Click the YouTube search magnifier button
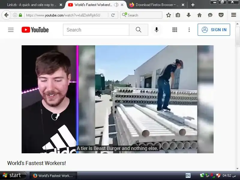The width and height of the screenshot is (240, 180). [x=139, y=30]
